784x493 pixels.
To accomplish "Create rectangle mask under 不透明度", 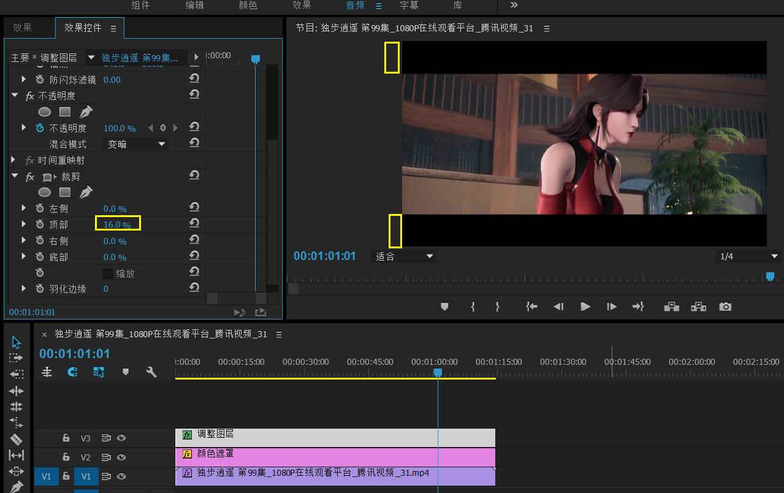I will [x=65, y=112].
